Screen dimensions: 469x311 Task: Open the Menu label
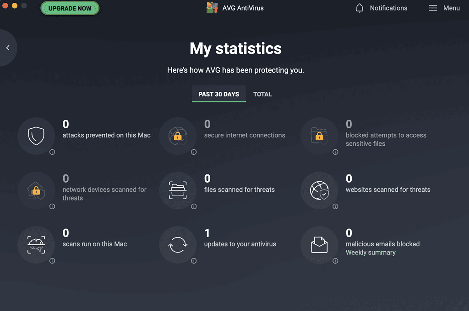tap(451, 8)
